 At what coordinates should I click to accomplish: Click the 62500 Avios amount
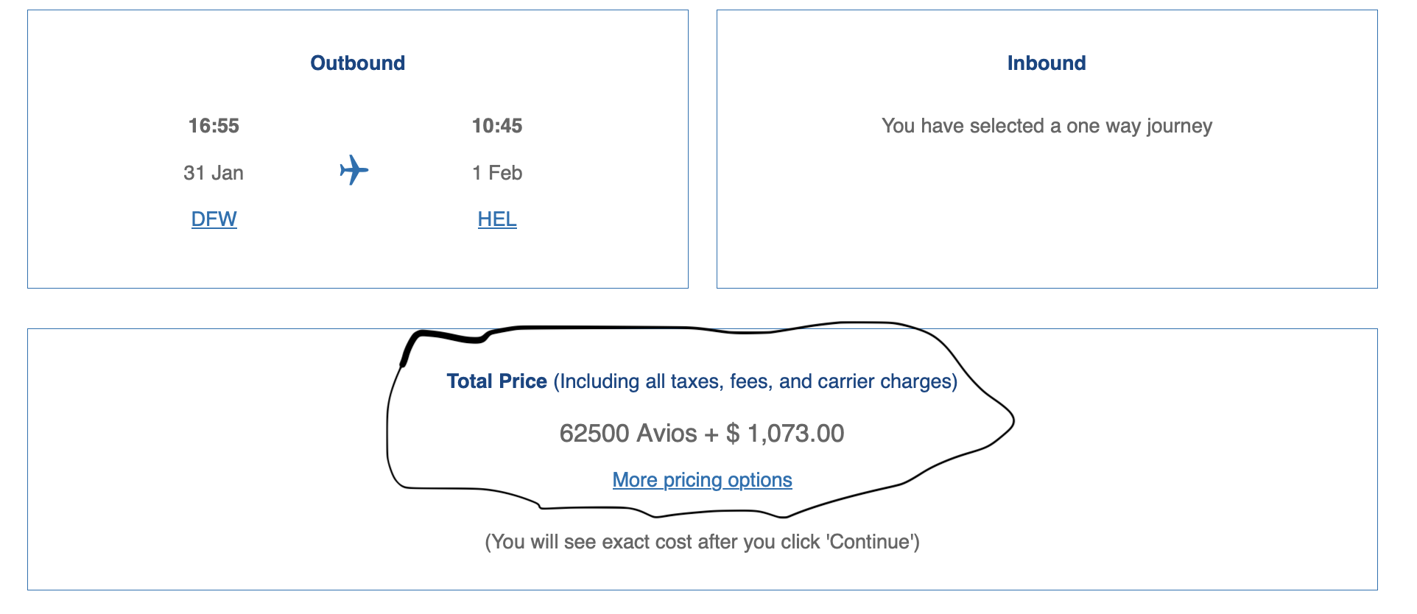click(x=628, y=433)
